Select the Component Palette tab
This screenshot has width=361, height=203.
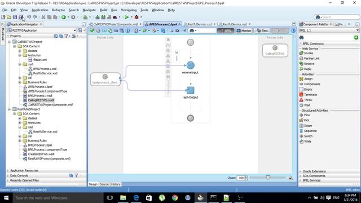click(316, 24)
